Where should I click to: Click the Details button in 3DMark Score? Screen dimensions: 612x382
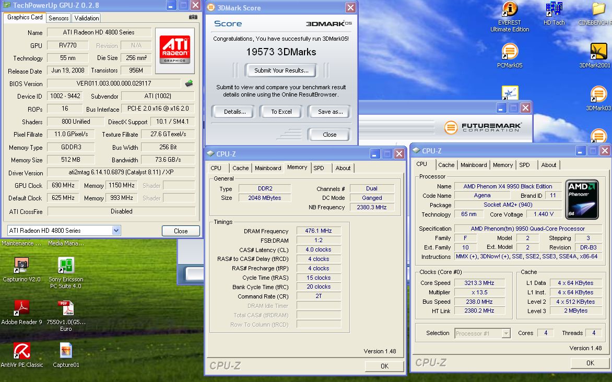tap(234, 112)
